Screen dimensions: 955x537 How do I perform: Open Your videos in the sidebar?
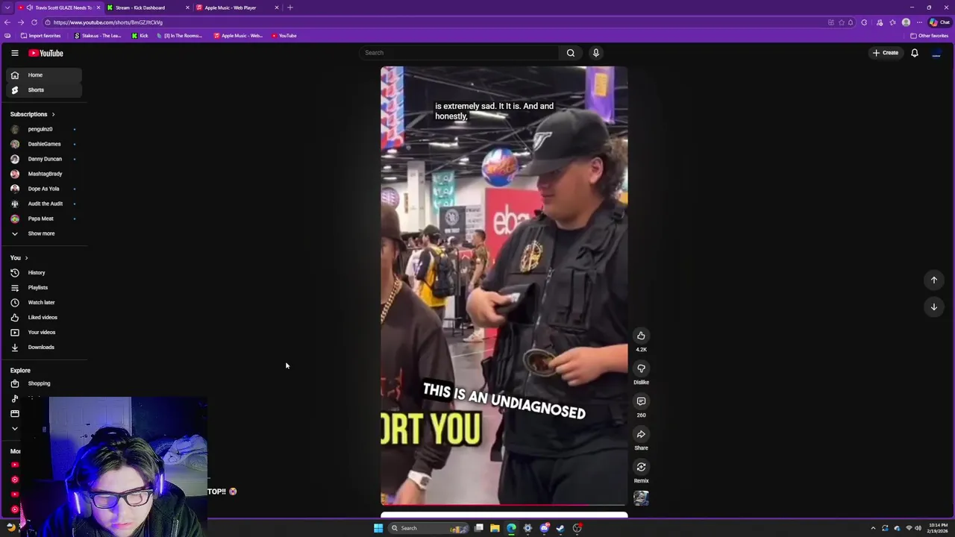[x=44, y=333]
